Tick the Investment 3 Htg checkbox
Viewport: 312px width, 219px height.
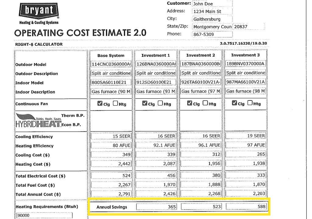[x=250, y=103]
